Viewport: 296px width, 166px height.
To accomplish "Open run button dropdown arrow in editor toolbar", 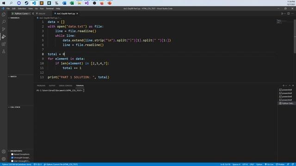I will point(285,13).
